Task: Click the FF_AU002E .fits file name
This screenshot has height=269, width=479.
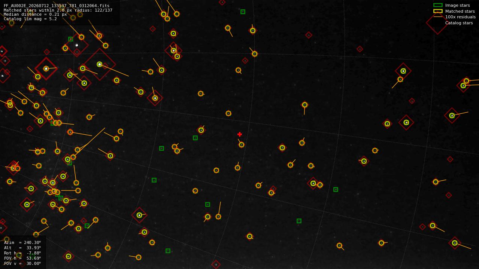Action: (x=57, y=6)
